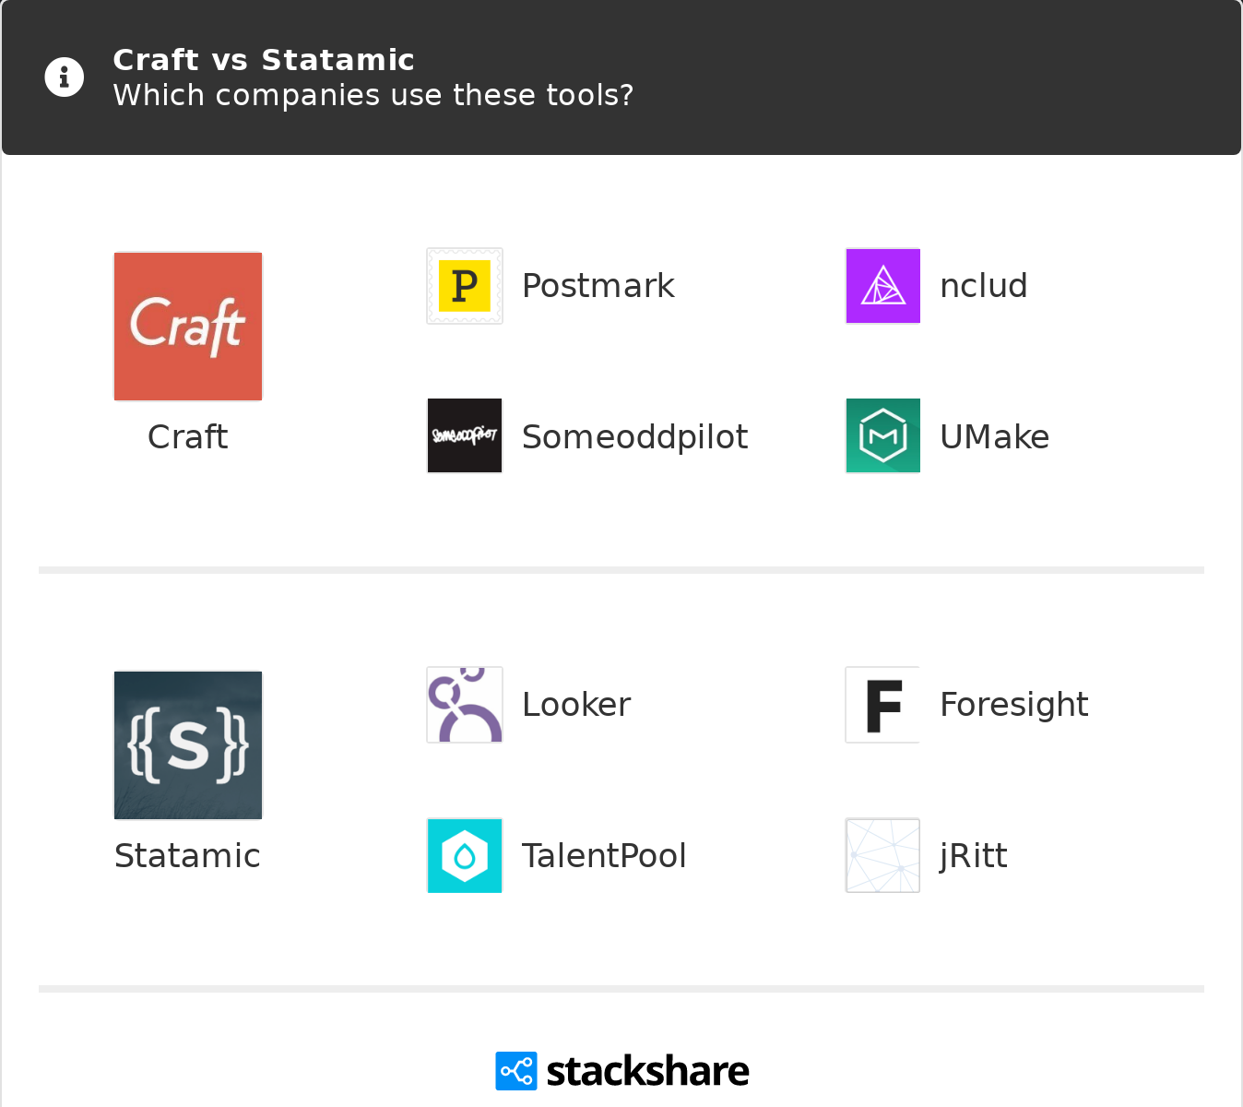Click the Someoddpilot company name
Screen dimensions: 1243x1107
[x=635, y=436]
